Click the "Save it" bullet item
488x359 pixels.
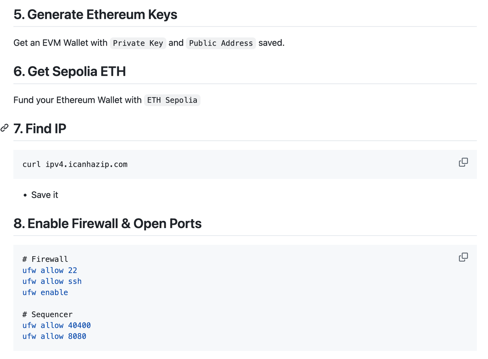[45, 195]
